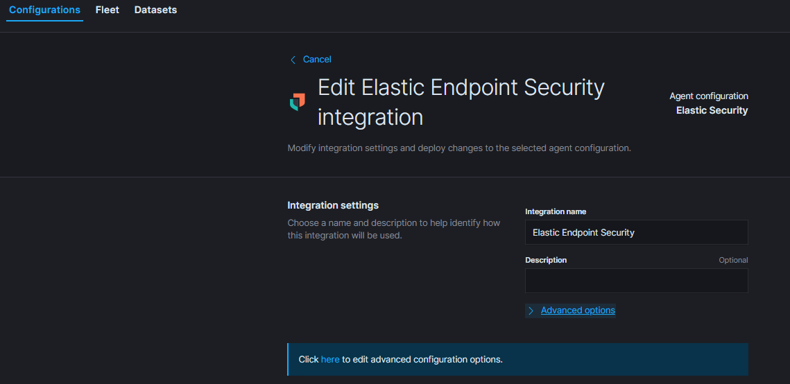Go to the Datasets tab
This screenshot has height=384, width=790.
click(155, 10)
